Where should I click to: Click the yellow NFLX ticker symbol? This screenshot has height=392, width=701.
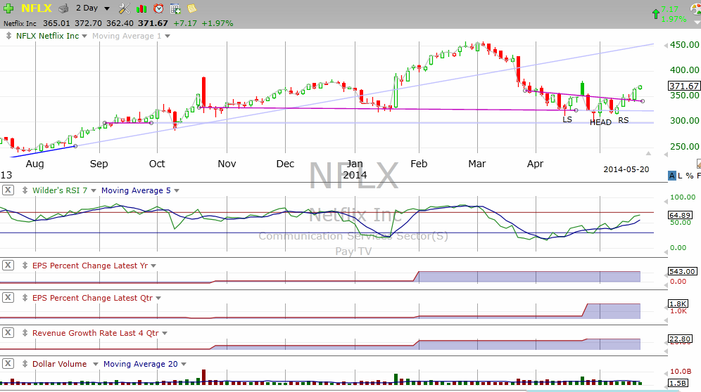click(x=35, y=8)
